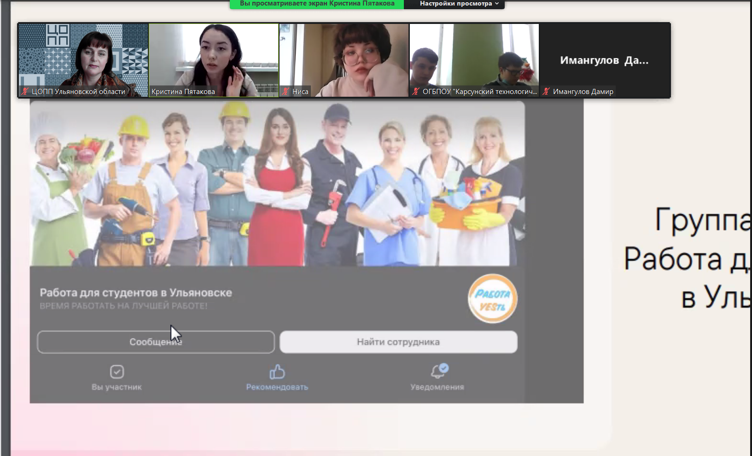Screen dimensions: 752x456
Task: Click the muted microphone icon on ЦОПП tile
Action: tap(25, 92)
